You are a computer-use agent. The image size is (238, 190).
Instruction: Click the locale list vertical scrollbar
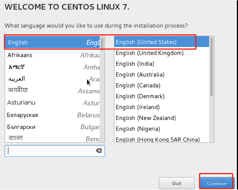[212, 89]
